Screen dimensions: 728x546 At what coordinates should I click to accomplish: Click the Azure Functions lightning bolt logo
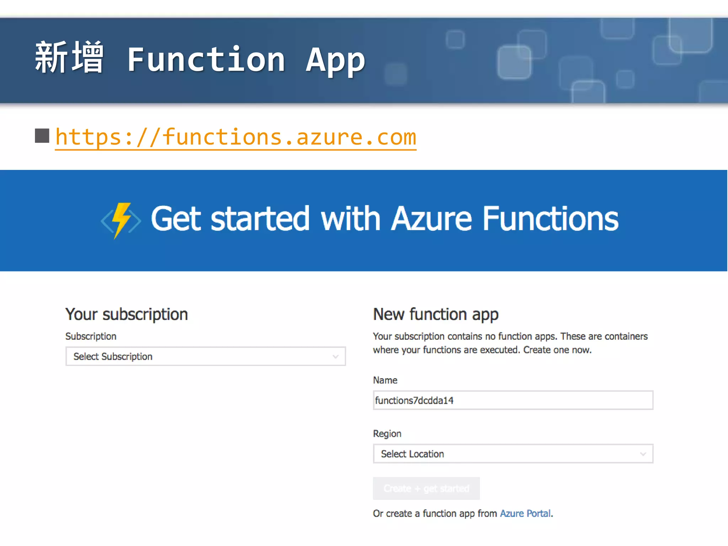pos(121,220)
